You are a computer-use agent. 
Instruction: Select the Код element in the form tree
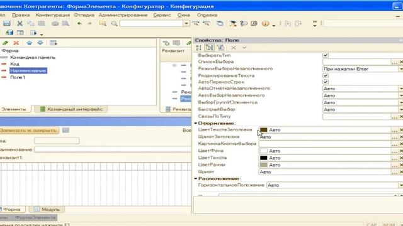(14, 64)
